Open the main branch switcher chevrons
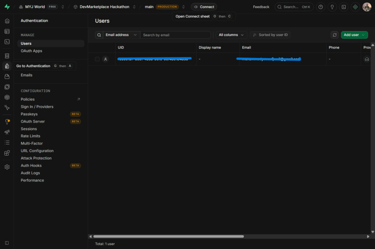 pos(183,7)
